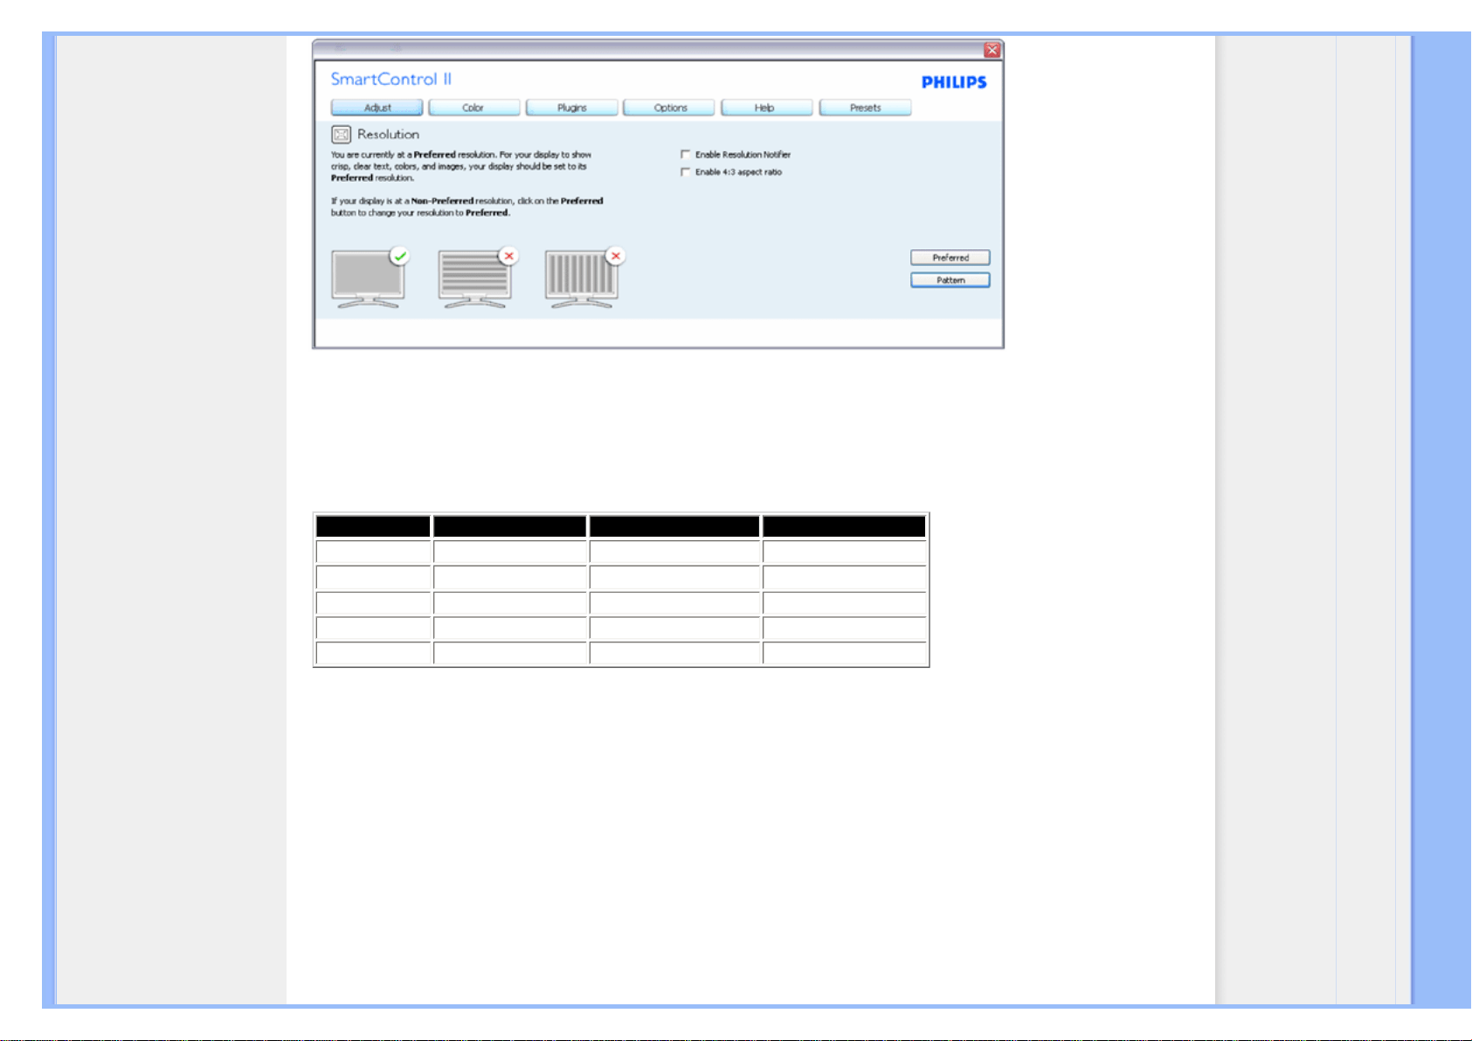Go to the Options tab

click(669, 108)
